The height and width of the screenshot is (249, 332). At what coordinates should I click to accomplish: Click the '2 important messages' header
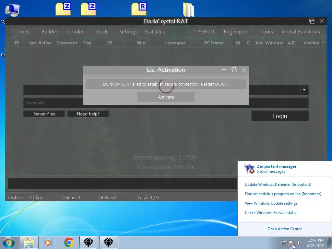coord(277,166)
